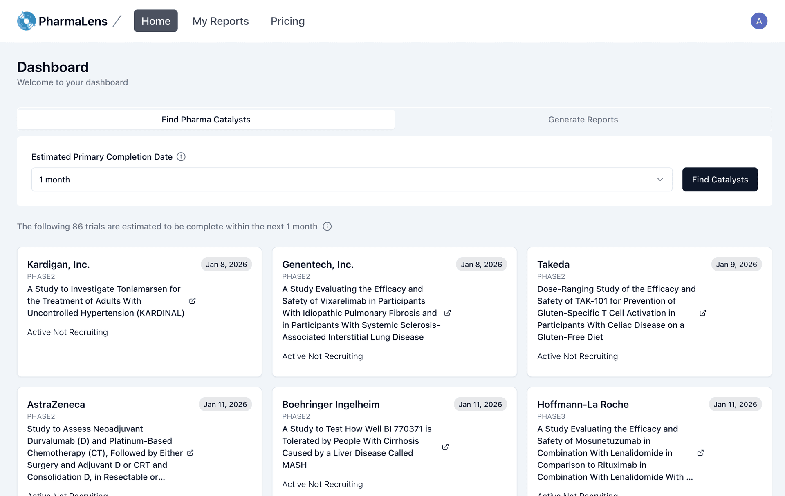Click the PharmaLens logo icon
This screenshot has width=785, height=496.
[x=26, y=21]
